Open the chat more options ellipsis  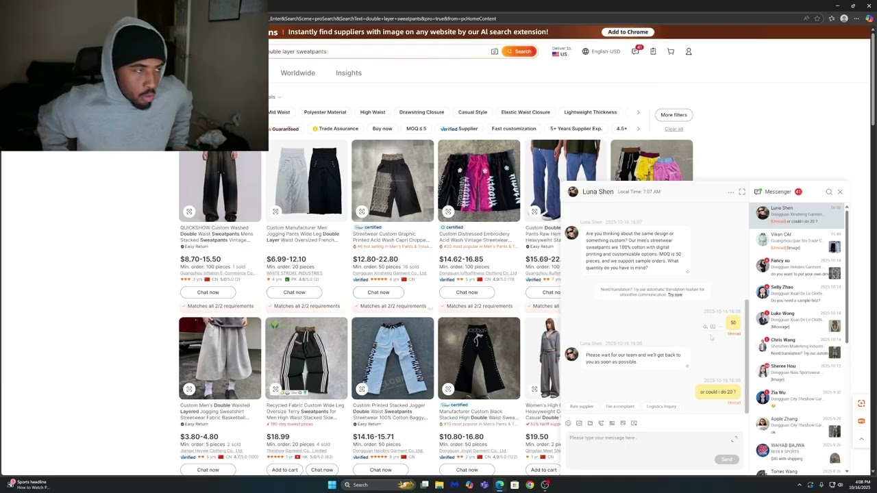coord(730,192)
